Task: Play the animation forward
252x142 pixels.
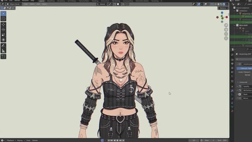Action: [x=117, y=140]
